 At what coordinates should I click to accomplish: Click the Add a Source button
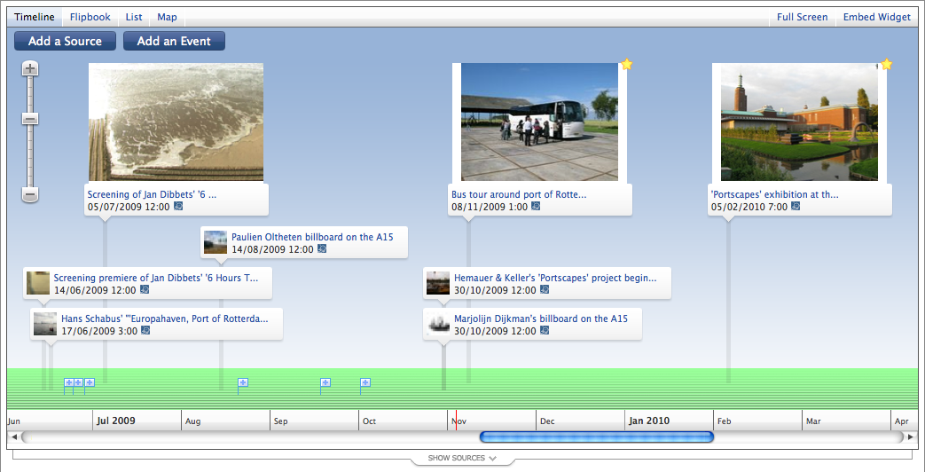coord(65,41)
